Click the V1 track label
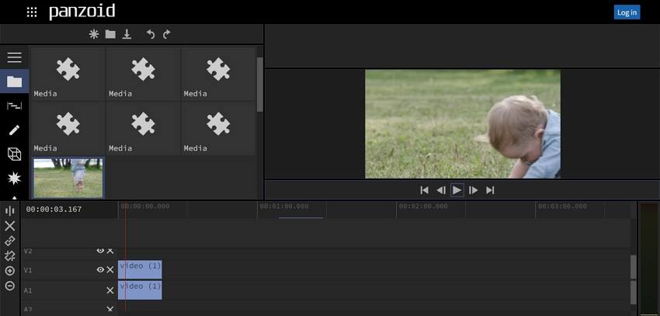This screenshot has height=316, width=660. coord(28,270)
